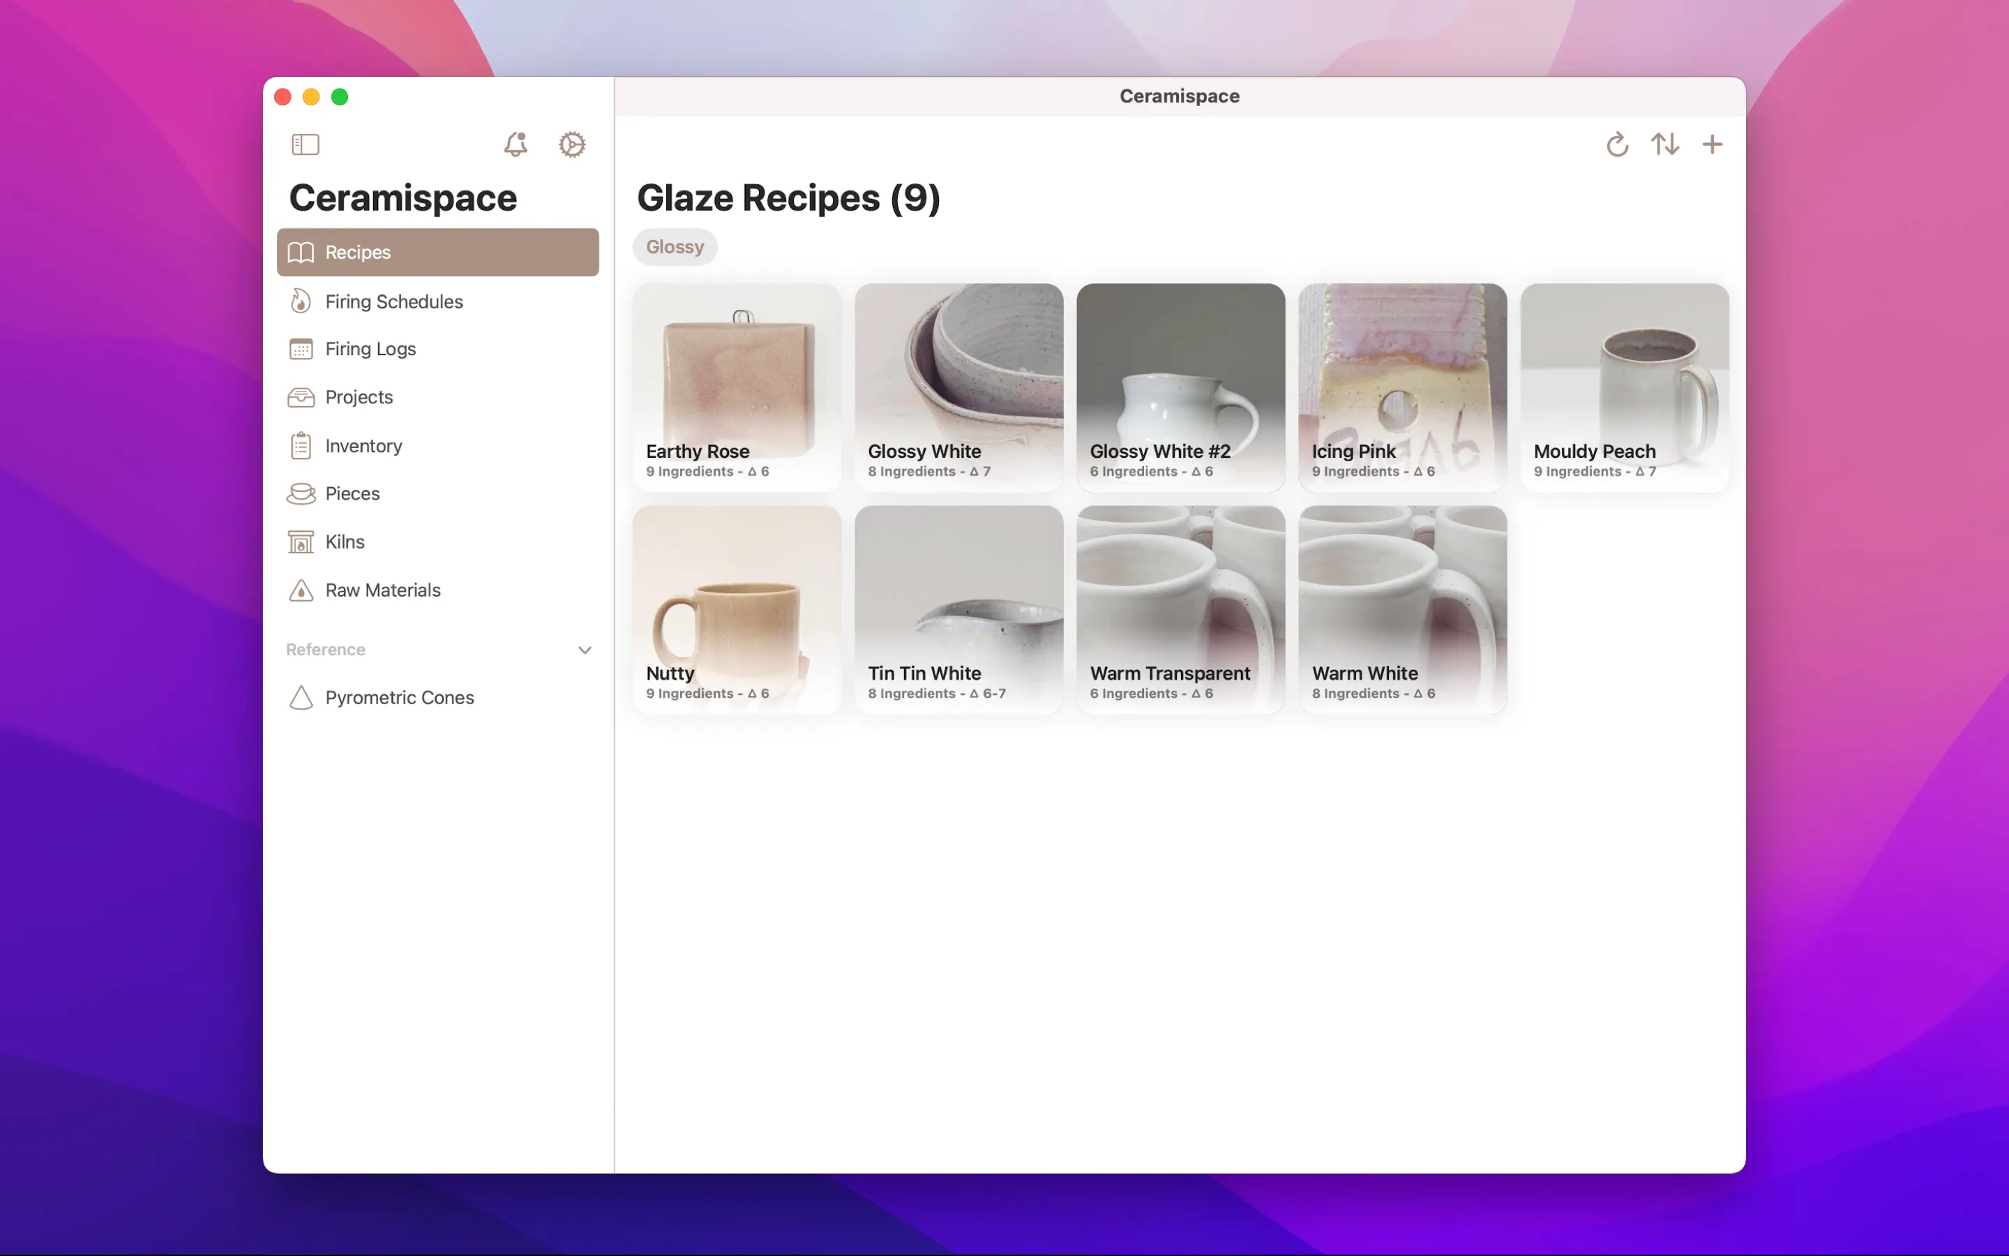This screenshot has width=2009, height=1256.
Task: Open settings gear icon in sidebar
Action: pyautogui.click(x=572, y=144)
